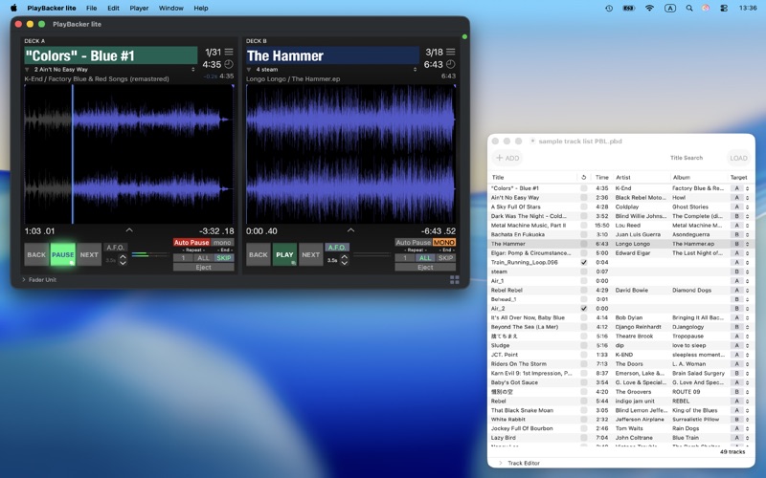The width and height of the screenshot is (766, 478).
Task: Start playback on Deck B
Action: [284, 254]
